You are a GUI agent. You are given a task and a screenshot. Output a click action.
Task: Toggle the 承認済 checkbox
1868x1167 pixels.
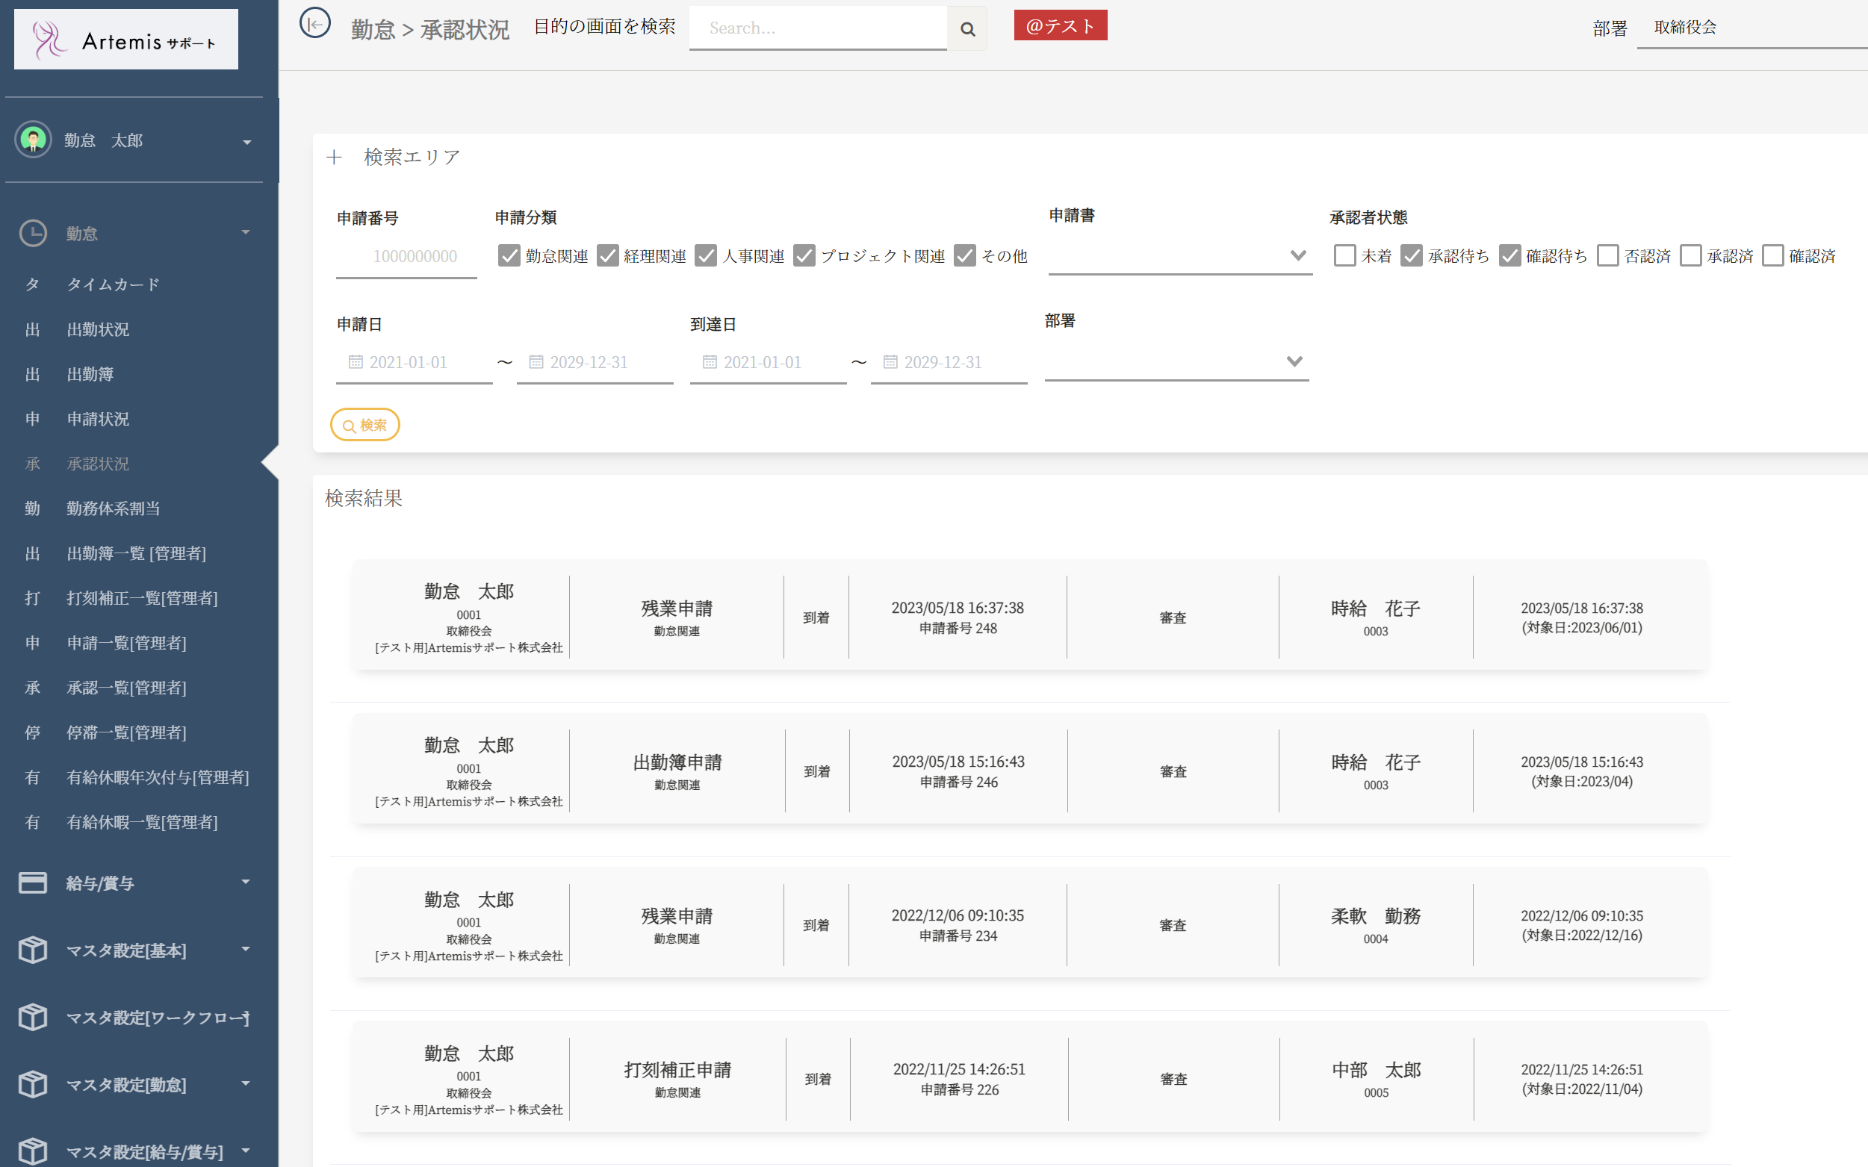[x=1689, y=255]
